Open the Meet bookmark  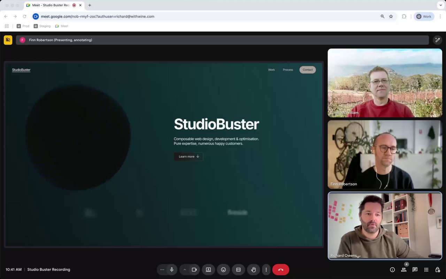62,26
